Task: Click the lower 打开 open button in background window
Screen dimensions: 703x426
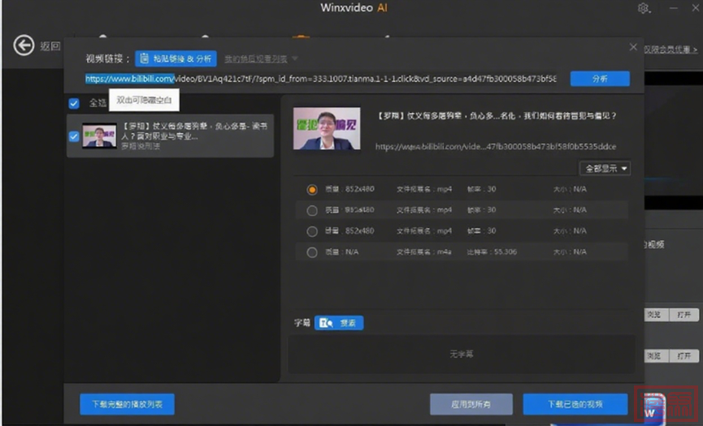Action: tap(683, 355)
